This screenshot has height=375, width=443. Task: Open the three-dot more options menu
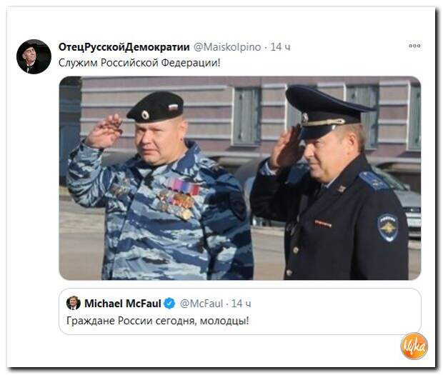[x=414, y=46]
